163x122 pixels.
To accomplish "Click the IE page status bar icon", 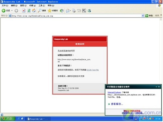I will click(2, 115).
